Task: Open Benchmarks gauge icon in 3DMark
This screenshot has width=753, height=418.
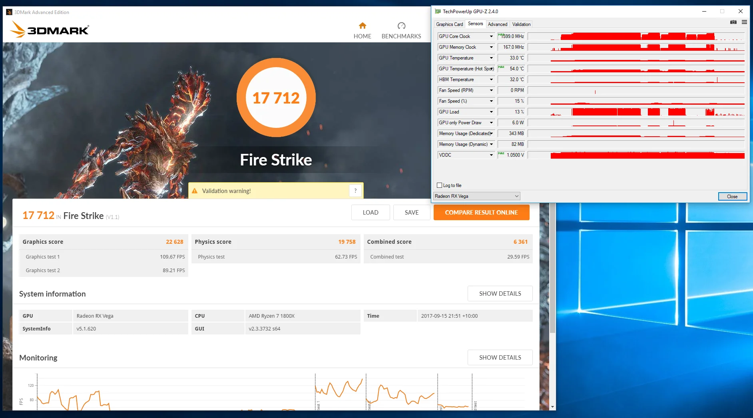Action: point(401,26)
